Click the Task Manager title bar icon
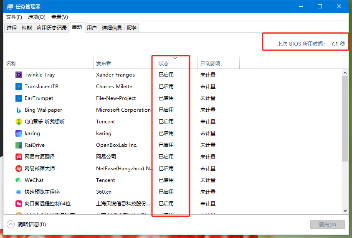 click(10, 7)
